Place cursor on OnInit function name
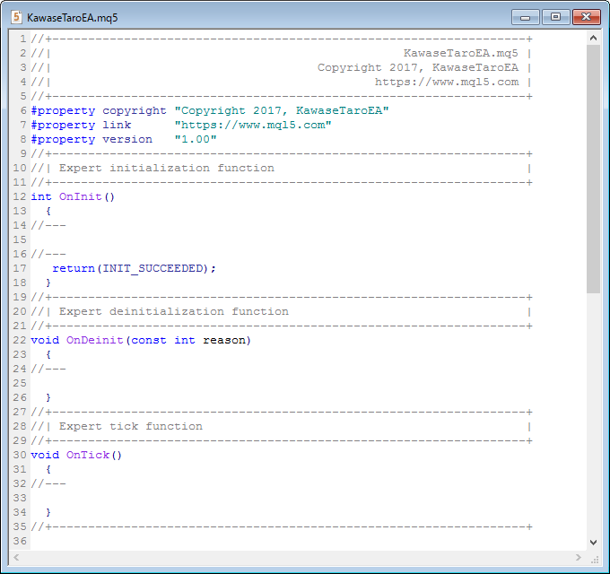 81,196
